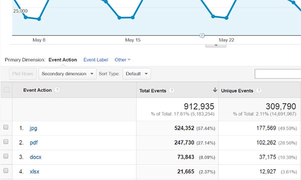Viewport: 301px width, 180px height.
Task: Open help icon beside Unique Events header
Action: [x=259, y=90]
